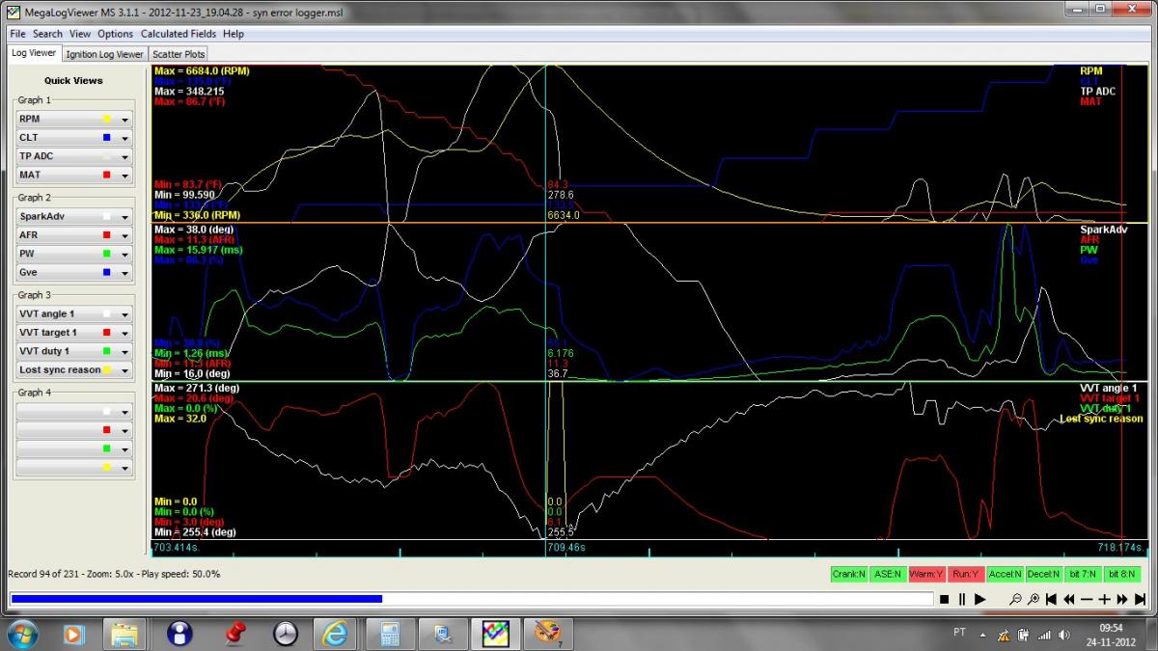Start log playback with Play button

pyautogui.click(x=979, y=599)
